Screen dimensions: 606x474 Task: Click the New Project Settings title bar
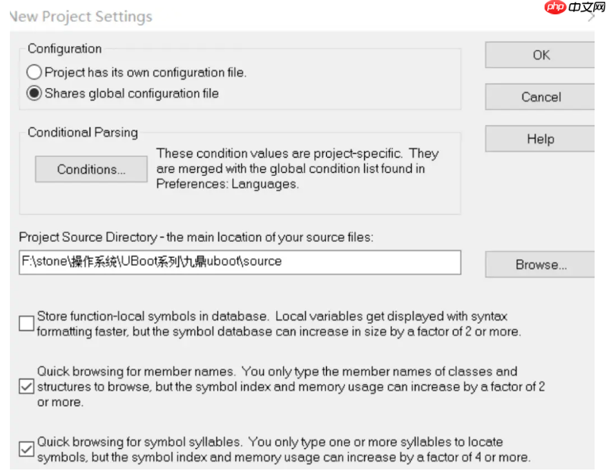coord(228,16)
